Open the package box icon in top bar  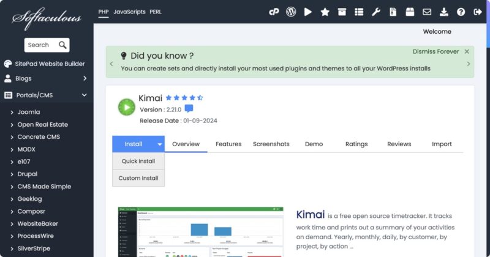410,12
